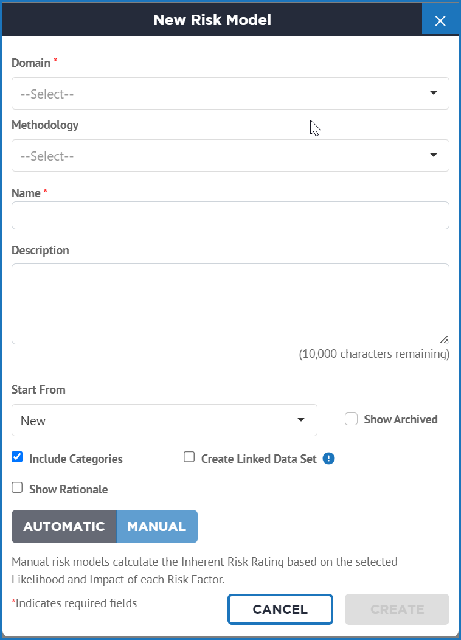This screenshot has height=640, width=461.
Task: Uncheck the Include Categories checkbox
Action: click(17, 457)
